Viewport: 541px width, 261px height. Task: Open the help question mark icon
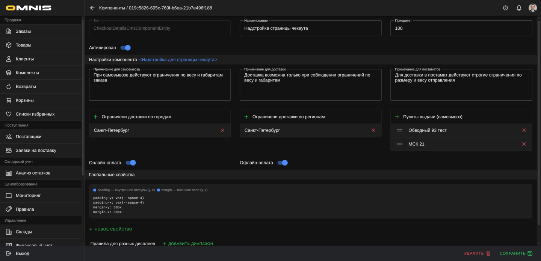pos(505,8)
